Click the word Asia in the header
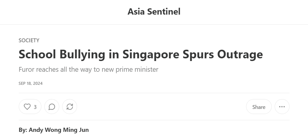Viewport: 308px width, 139px height. pos(136,12)
